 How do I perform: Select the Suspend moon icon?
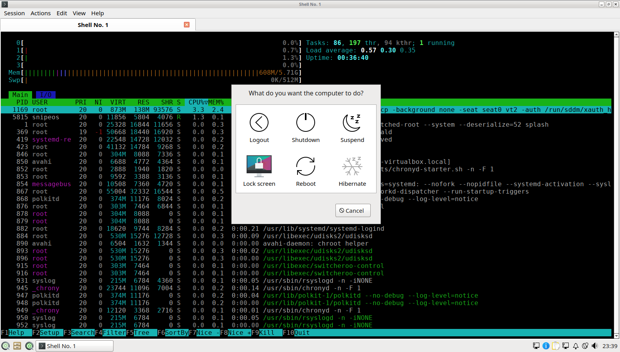coord(352,123)
